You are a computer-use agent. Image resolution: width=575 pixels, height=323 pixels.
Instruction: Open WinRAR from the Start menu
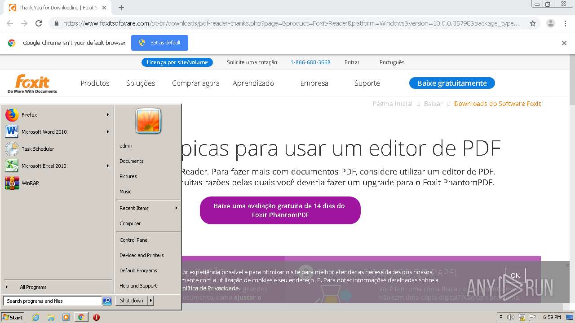[57, 183]
